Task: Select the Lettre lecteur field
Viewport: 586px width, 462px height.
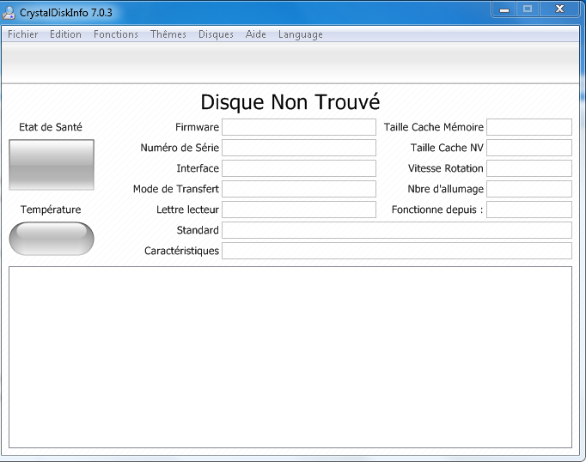Action: coord(298,210)
